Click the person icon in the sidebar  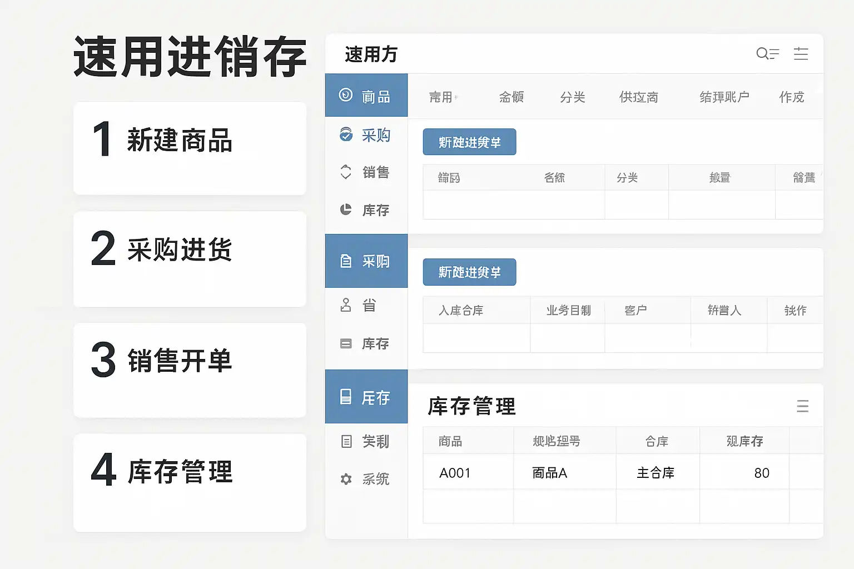point(346,305)
